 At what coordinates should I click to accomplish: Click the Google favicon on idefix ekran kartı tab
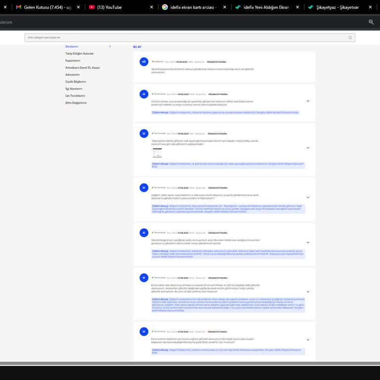click(x=165, y=7)
